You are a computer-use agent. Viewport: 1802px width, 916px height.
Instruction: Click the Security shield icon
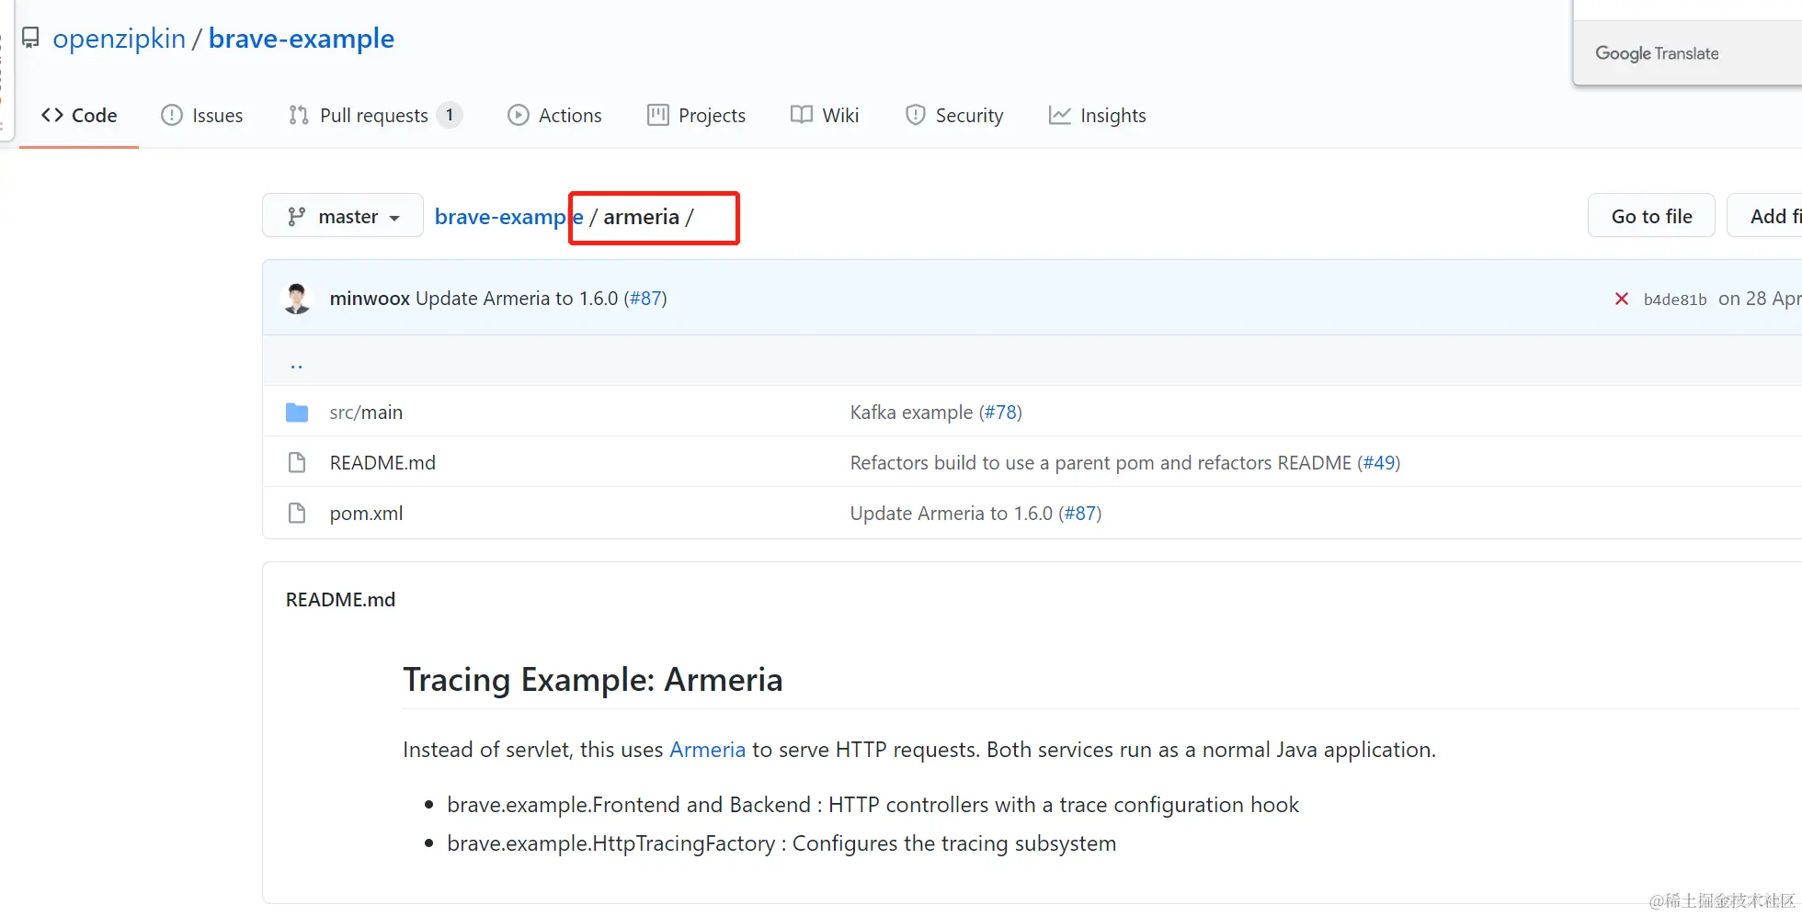(x=916, y=115)
